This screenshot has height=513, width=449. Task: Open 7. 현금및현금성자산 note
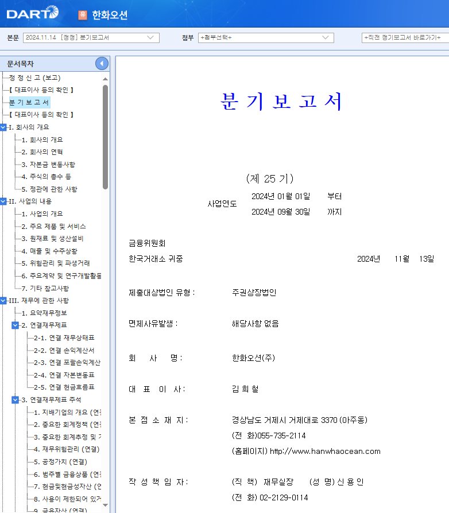click(x=67, y=487)
